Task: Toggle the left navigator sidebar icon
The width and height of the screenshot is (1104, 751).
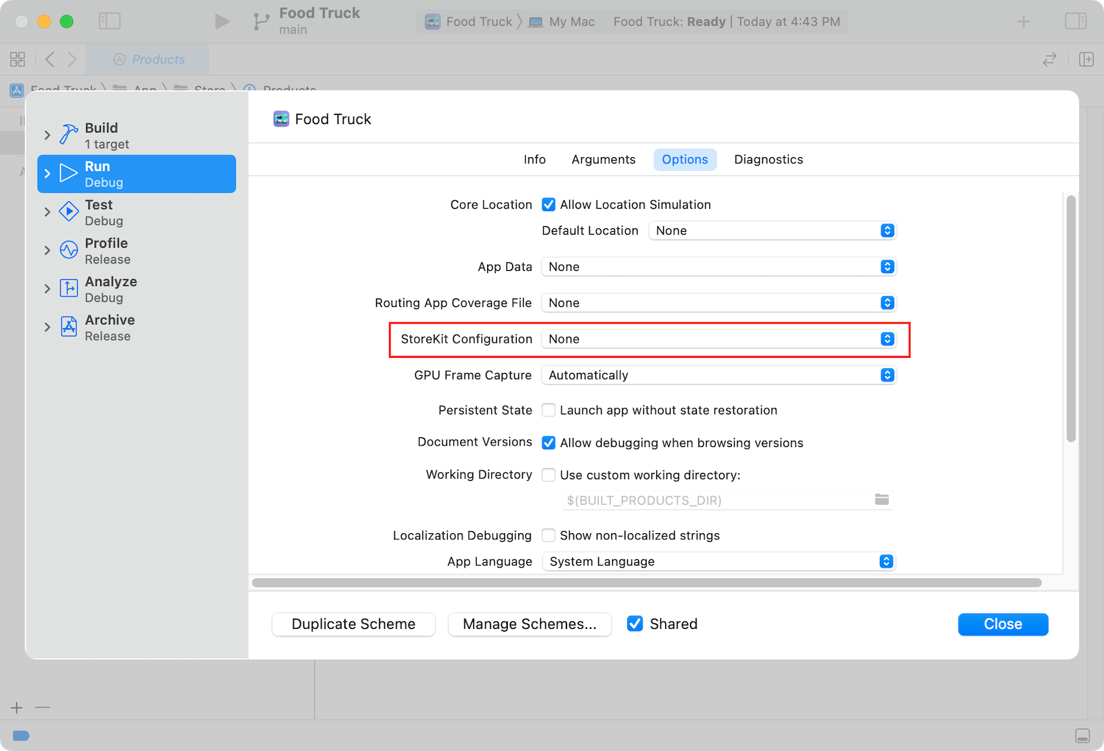Action: tap(110, 21)
